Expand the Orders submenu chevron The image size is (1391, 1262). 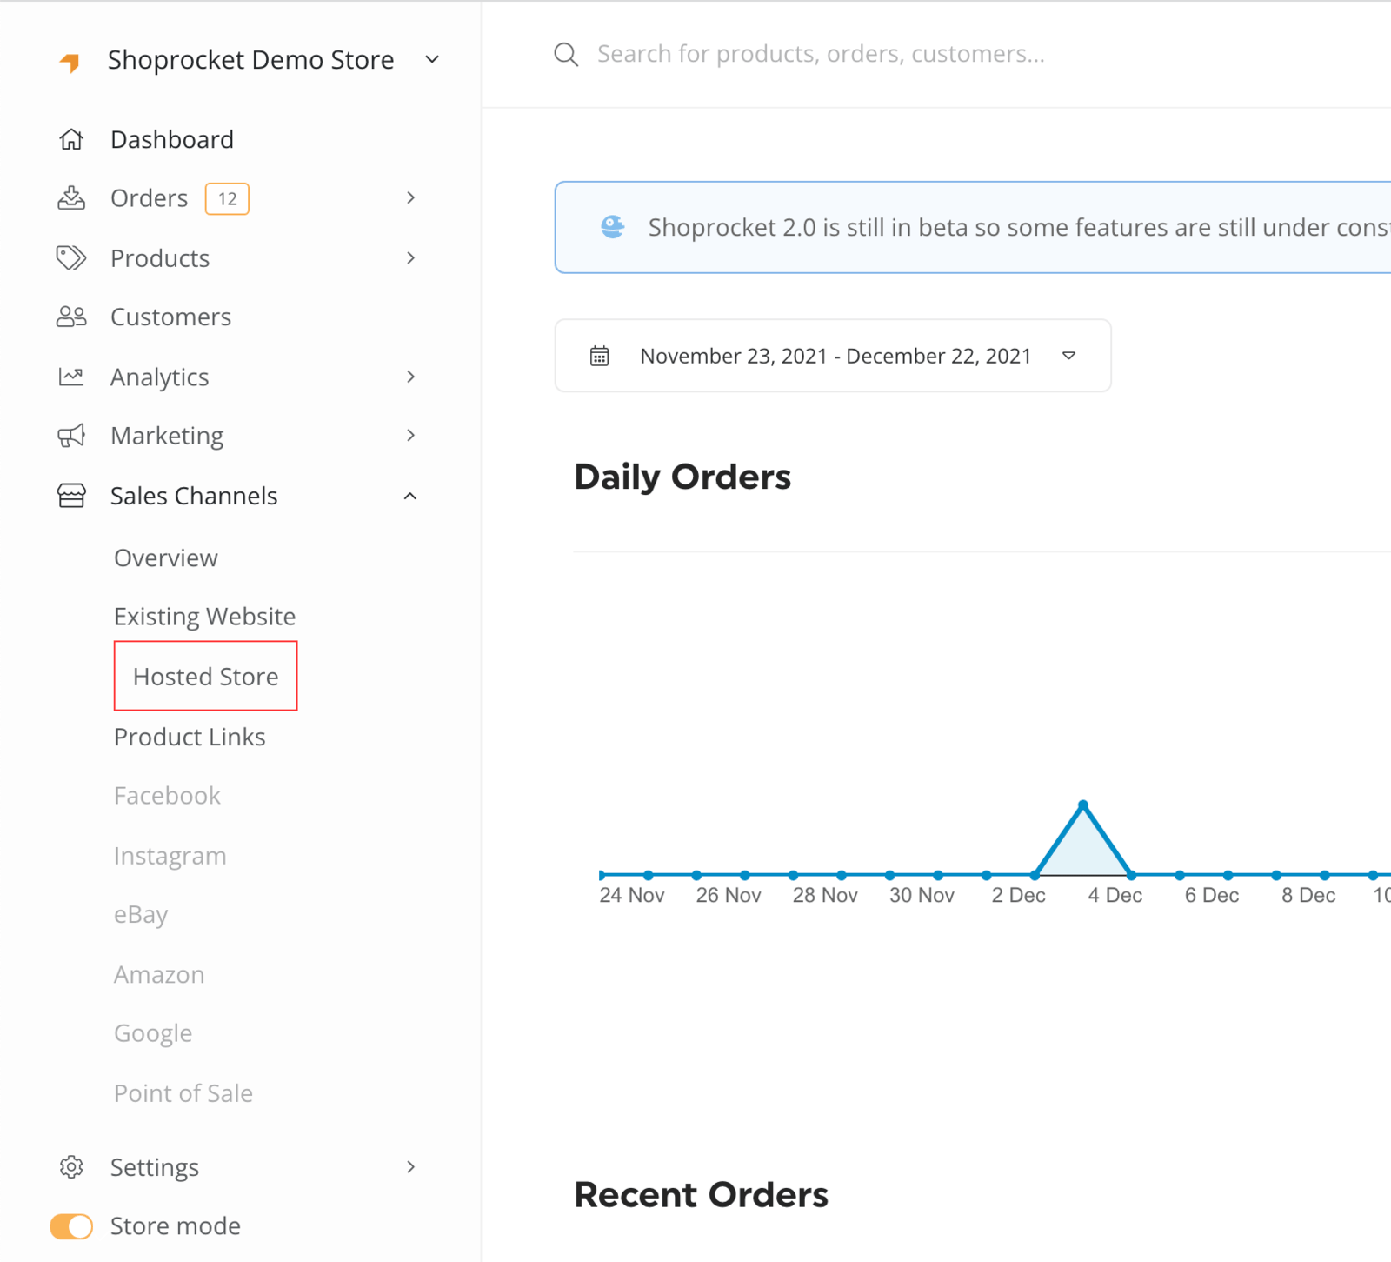pyautogui.click(x=410, y=198)
